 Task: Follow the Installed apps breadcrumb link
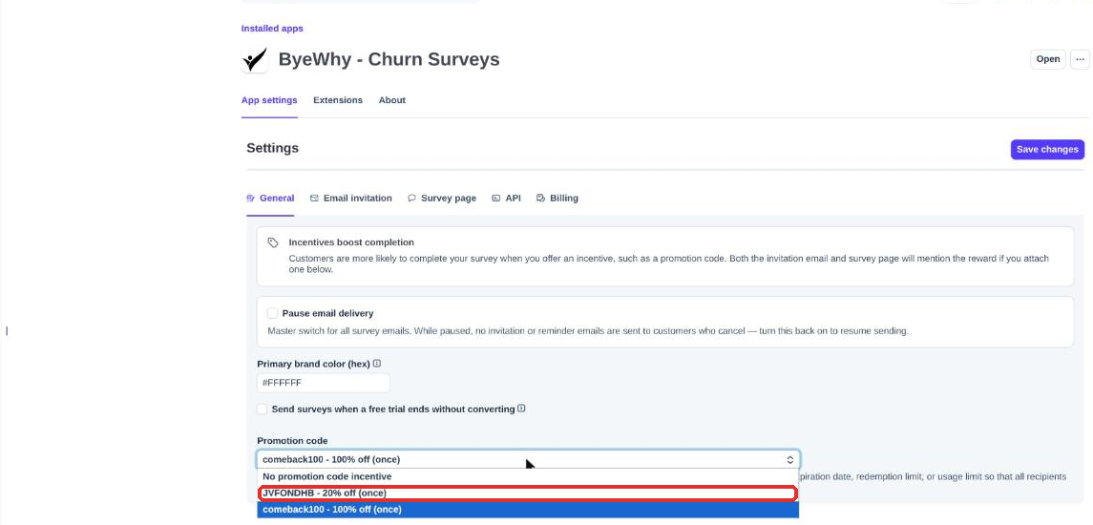click(x=272, y=29)
